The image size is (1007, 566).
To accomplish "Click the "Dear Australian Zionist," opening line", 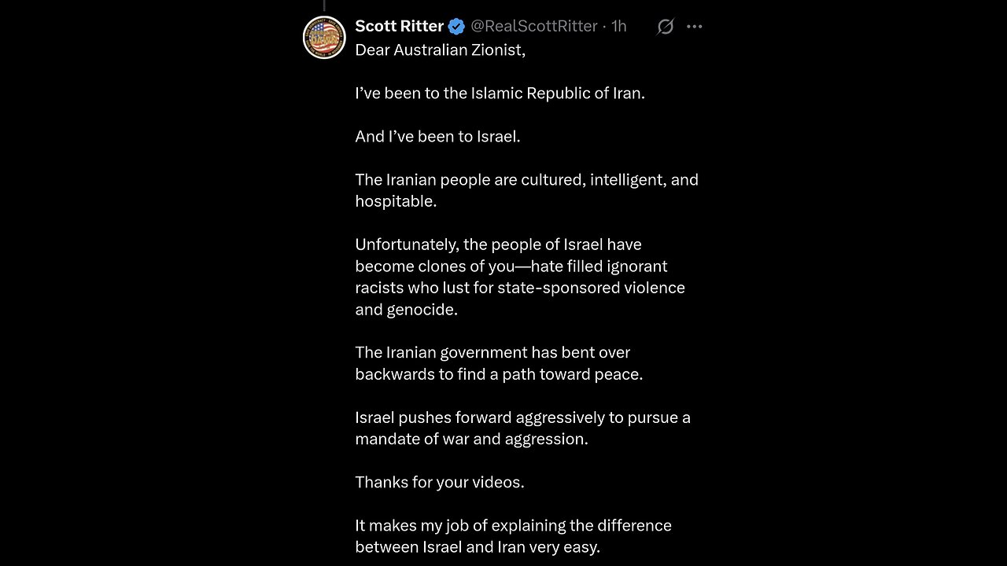I will pyautogui.click(x=440, y=50).
